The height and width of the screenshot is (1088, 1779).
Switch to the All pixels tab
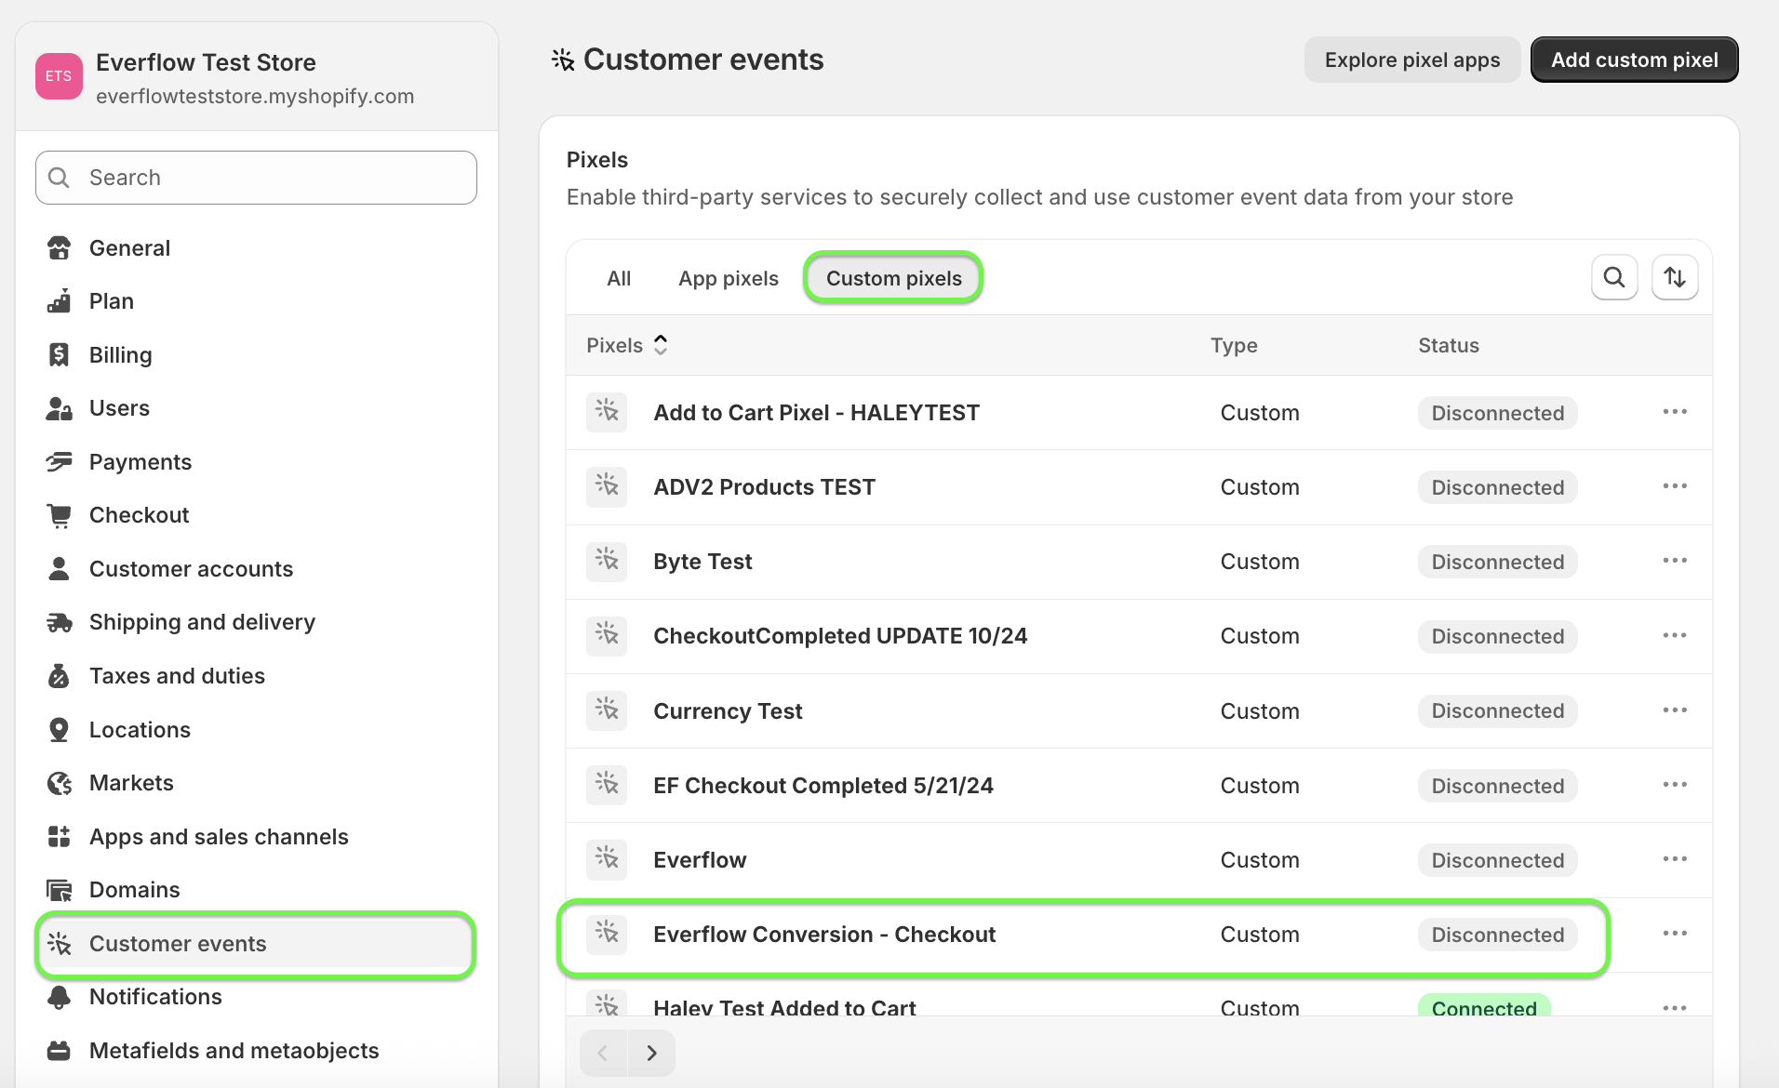coord(619,278)
